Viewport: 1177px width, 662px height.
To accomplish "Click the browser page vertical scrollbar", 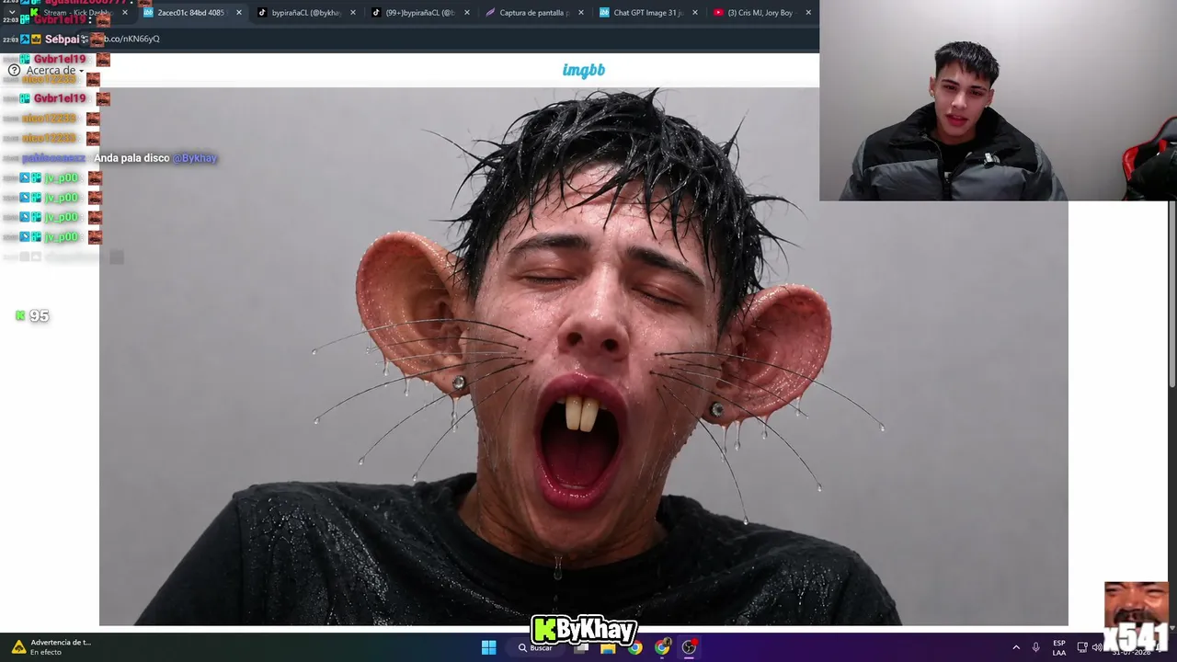I will click(1171, 294).
